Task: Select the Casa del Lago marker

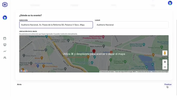Action: pos(147,67)
